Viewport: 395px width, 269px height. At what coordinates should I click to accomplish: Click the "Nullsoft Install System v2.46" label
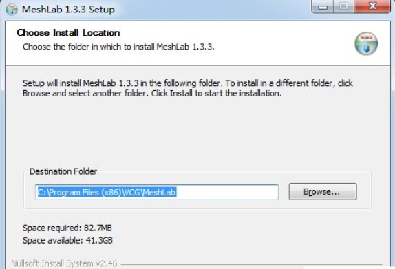pyautogui.click(x=64, y=263)
